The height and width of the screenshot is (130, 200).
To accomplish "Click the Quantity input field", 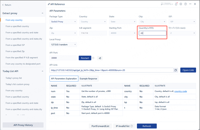I will (x=152, y=33).
